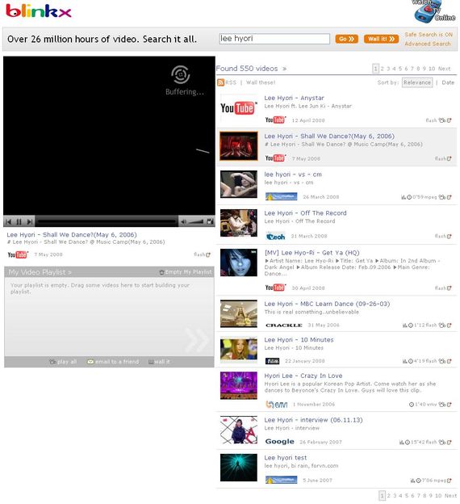
Task: Click the orange RSS feed icon
Action: tap(220, 82)
